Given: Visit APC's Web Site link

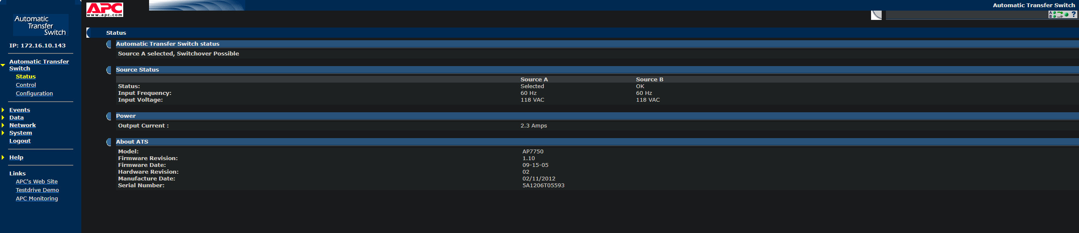Looking at the screenshot, I should (37, 182).
